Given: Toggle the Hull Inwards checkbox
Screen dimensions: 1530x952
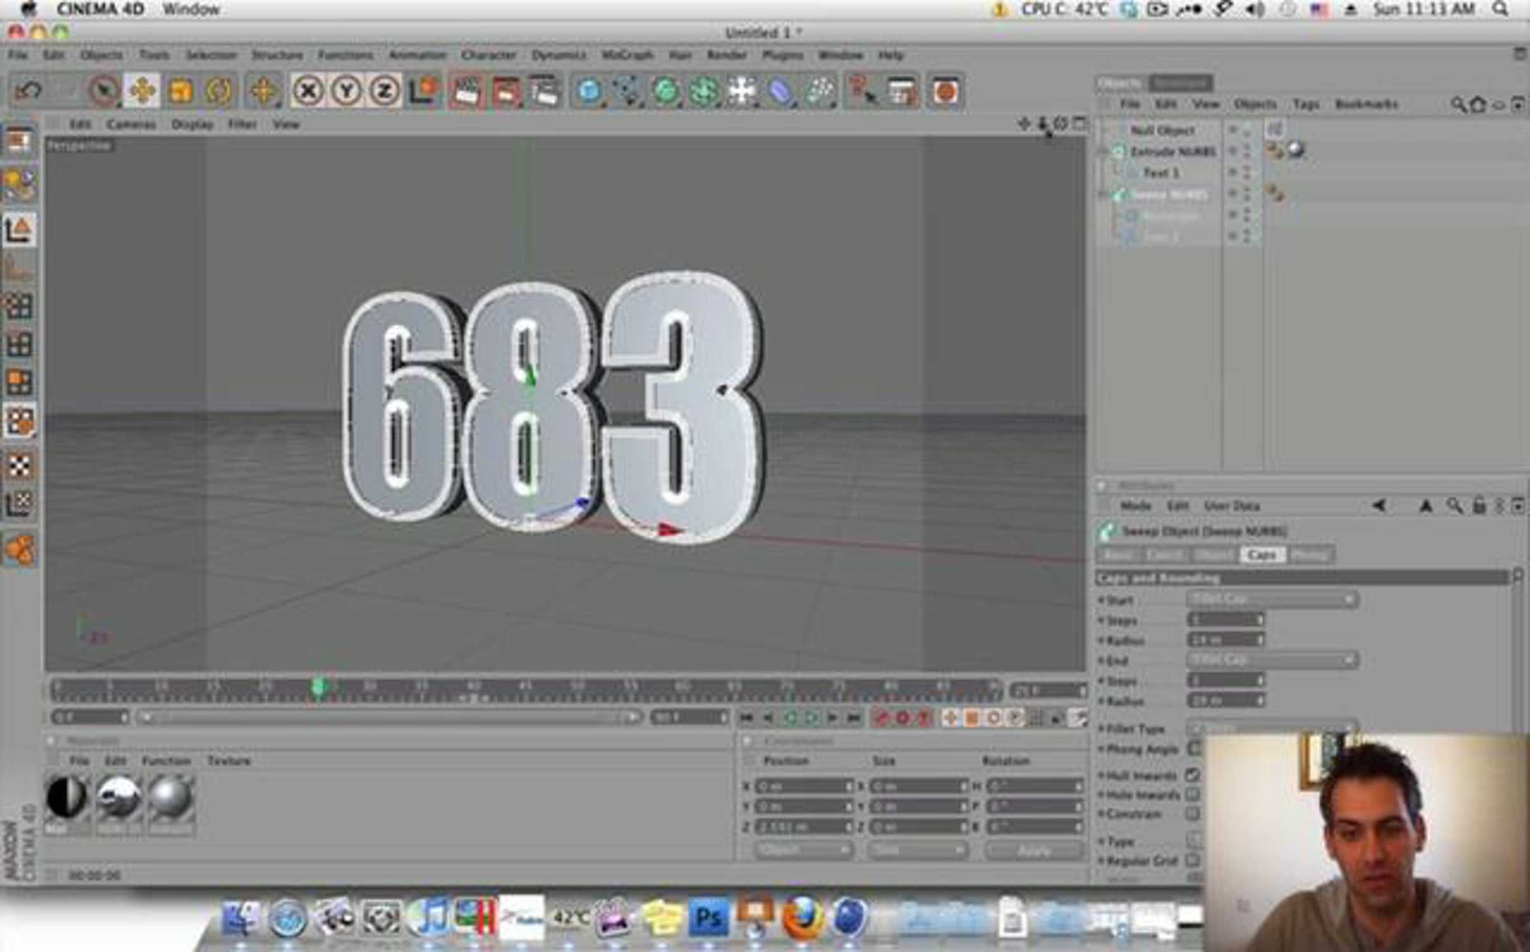Looking at the screenshot, I should coord(1192,775).
